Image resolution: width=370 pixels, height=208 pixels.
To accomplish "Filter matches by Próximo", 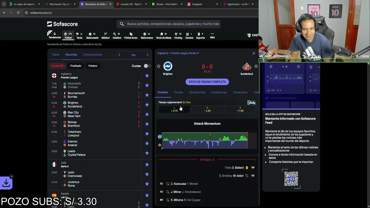I will [x=93, y=66].
